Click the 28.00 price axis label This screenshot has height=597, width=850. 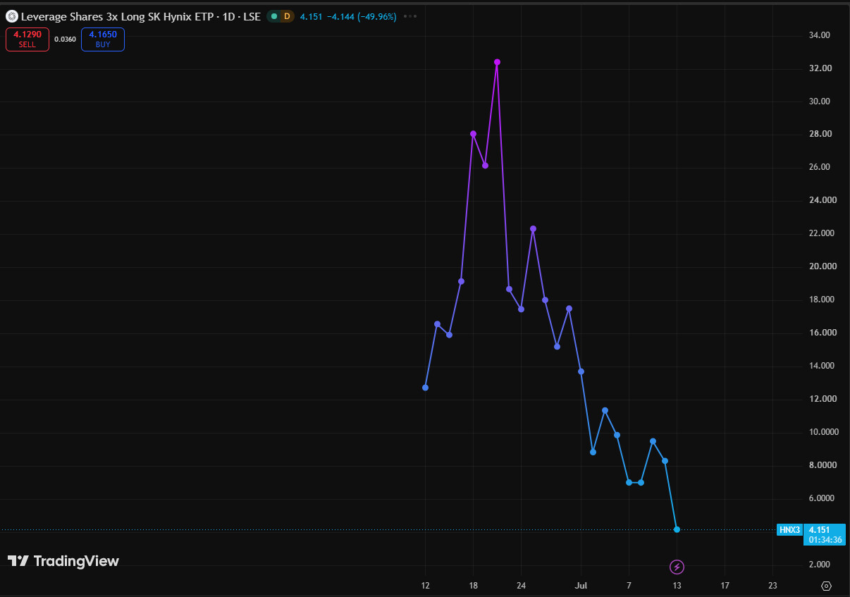pos(820,134)
